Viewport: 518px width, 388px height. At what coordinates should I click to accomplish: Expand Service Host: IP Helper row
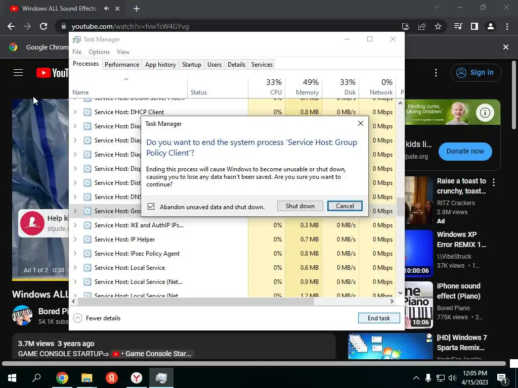click(75, 239)
